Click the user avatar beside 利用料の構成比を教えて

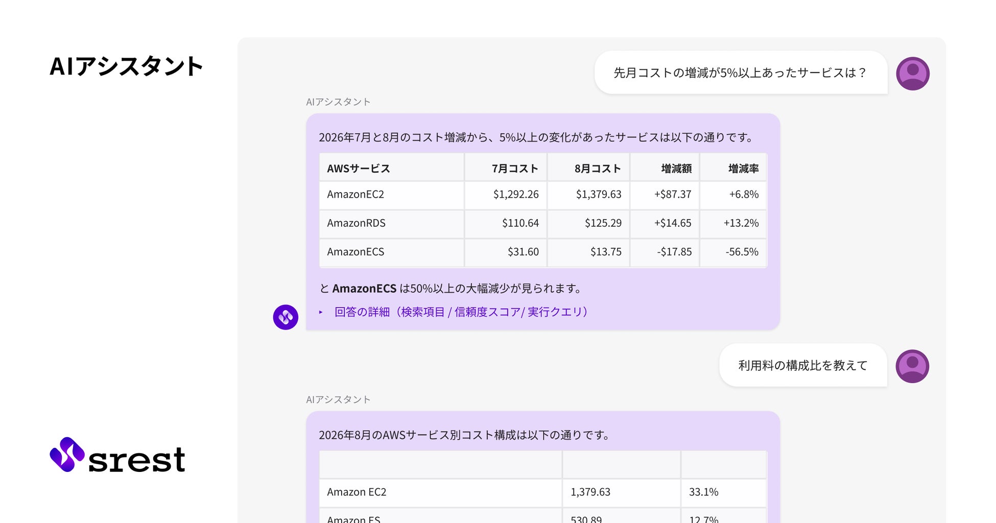[x=912, y=366]
